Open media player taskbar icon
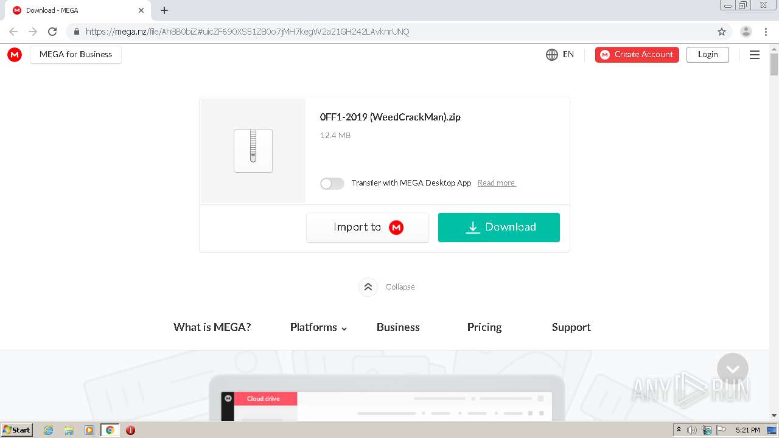Screen dimensions: 779x438 coord(89,430)
